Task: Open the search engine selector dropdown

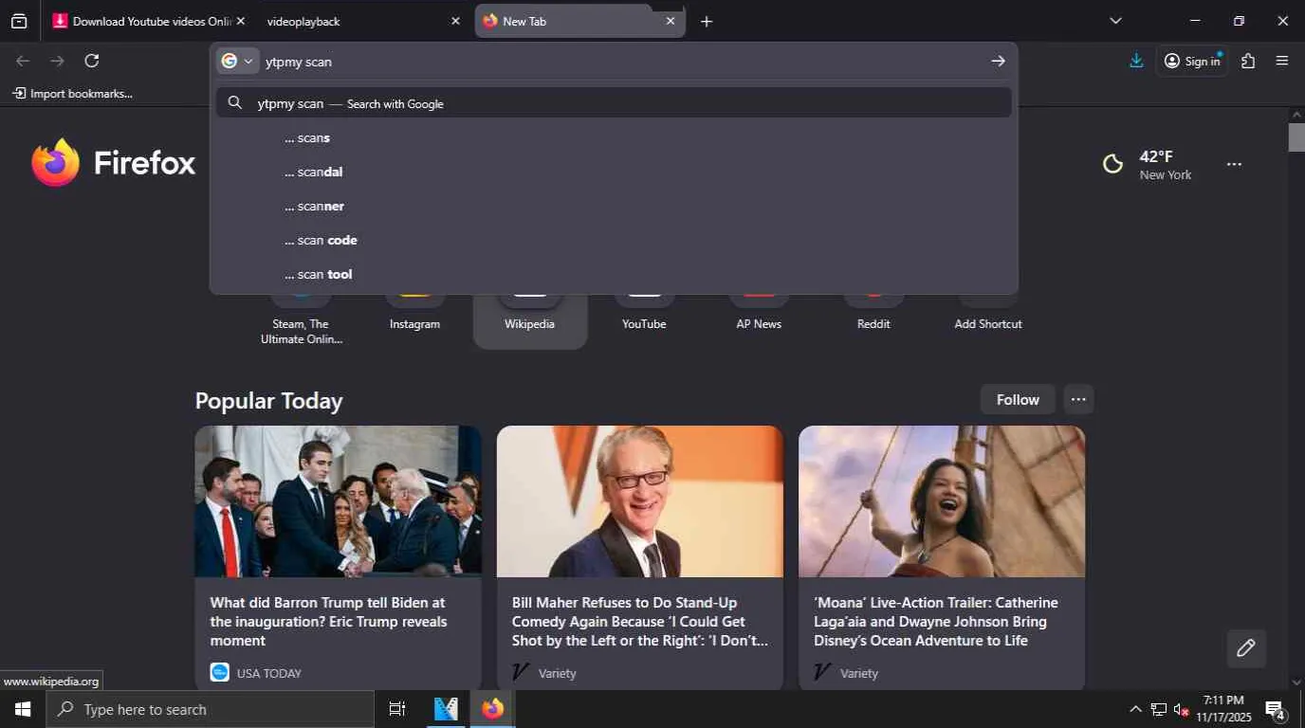Action: 238,62
